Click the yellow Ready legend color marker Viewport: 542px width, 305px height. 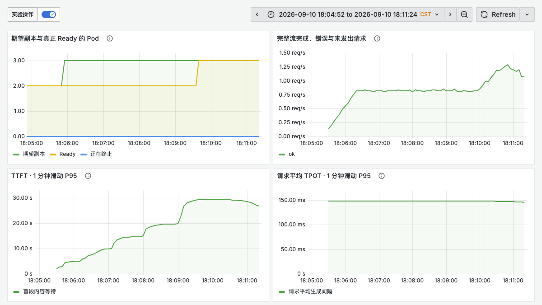tap(52, 154)
